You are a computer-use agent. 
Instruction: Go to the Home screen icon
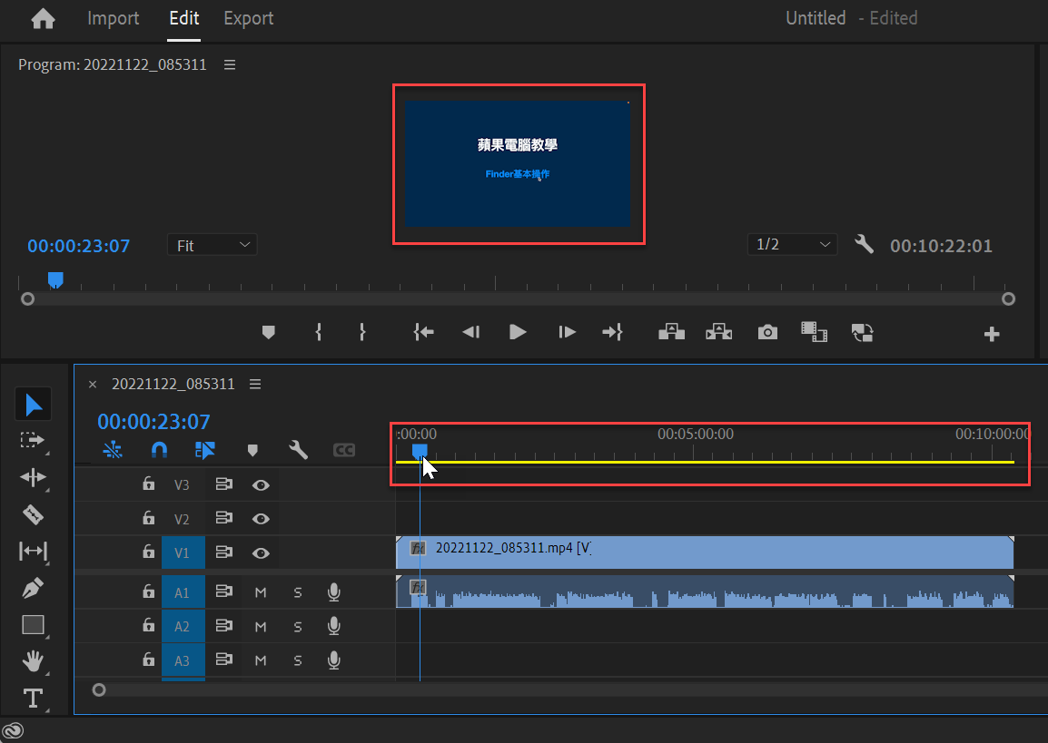click(x=43, y=18)
